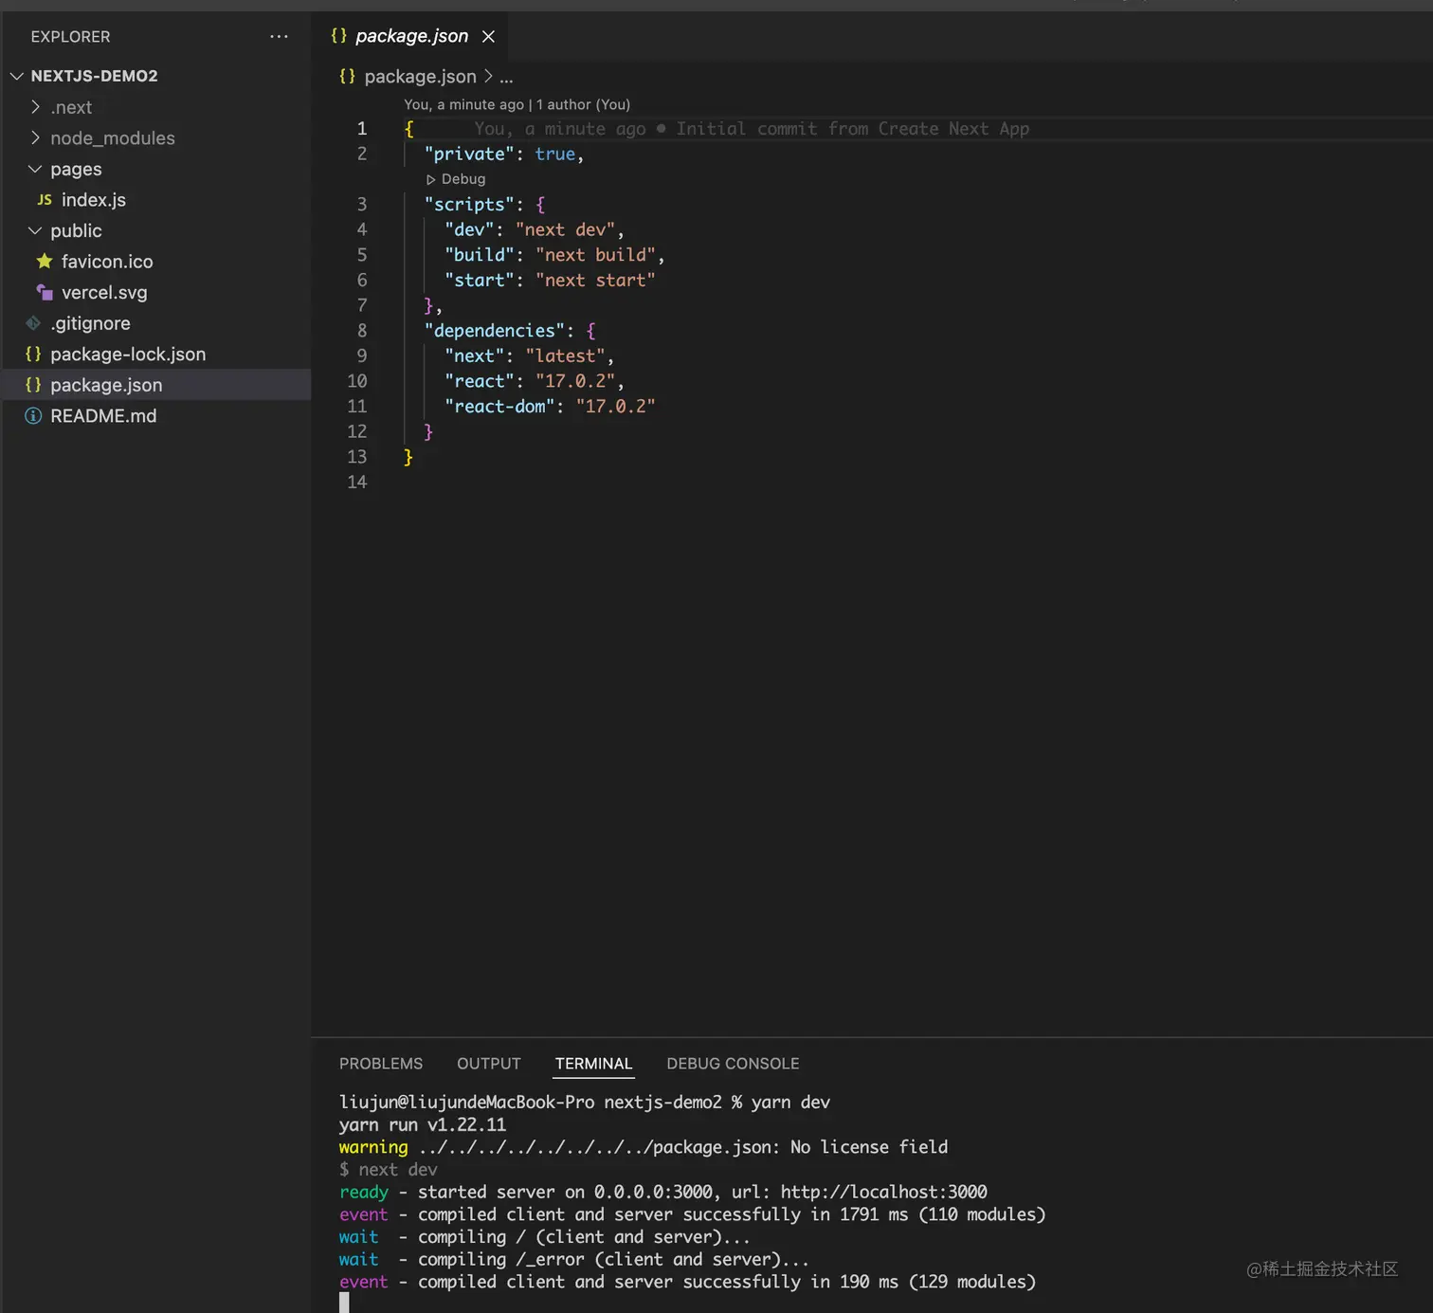Click the git blame author annotation
The image size is (1433, 1313).
517,104
